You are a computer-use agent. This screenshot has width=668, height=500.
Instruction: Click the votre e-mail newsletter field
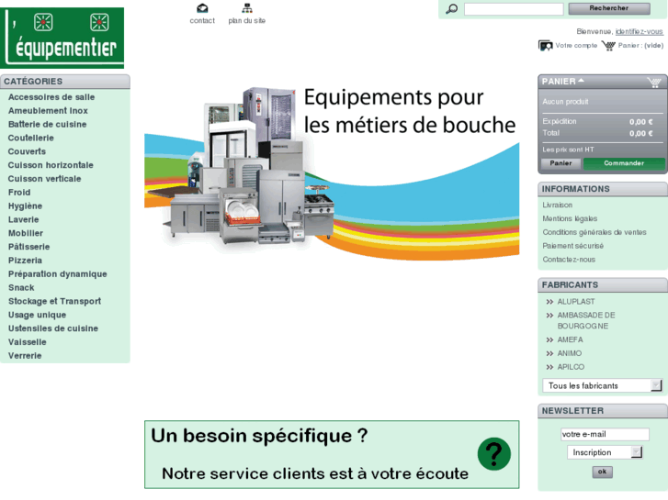(605, 434)
